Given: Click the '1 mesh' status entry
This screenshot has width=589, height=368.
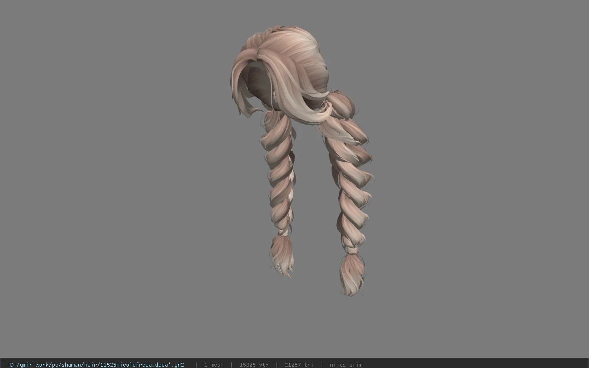Looking at the screenshot, I should tap(214, 365).
